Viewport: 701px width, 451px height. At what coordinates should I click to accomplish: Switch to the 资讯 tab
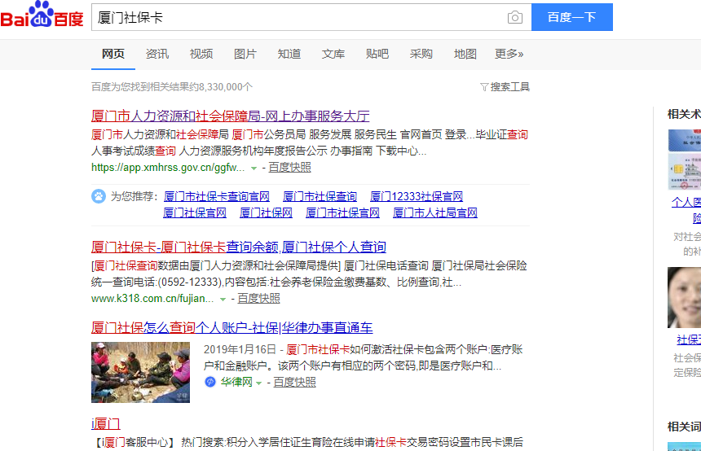(x=157, y=54)
